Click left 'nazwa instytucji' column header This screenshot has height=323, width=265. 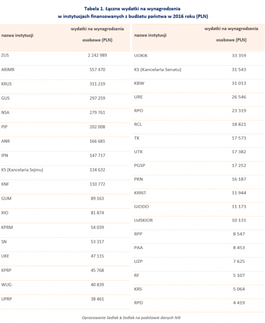(17, 36)
